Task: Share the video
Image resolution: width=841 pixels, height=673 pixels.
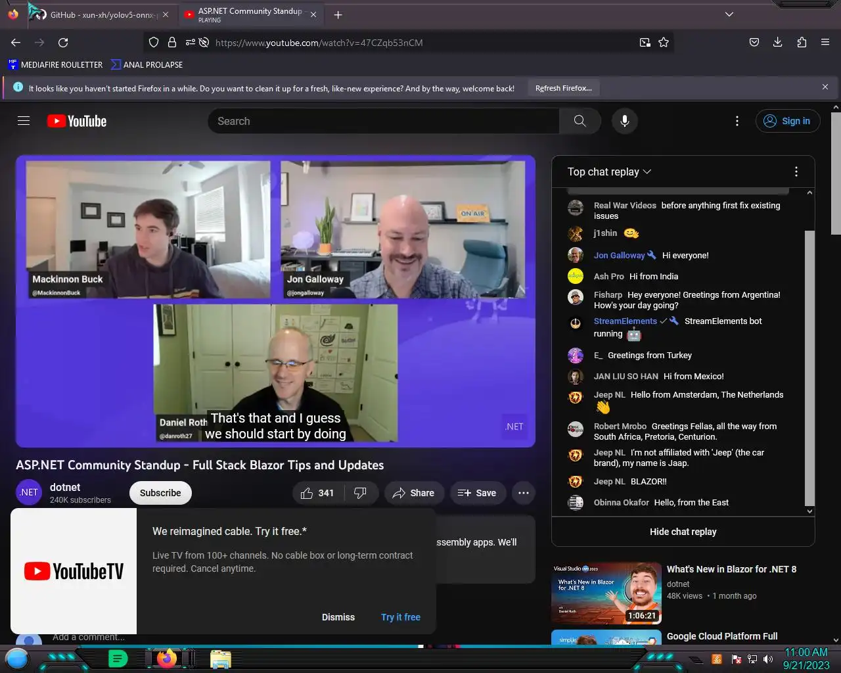Action: pos(413,493)
